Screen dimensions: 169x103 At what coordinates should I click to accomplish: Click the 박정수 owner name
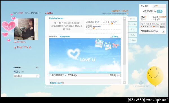point(17,71)
